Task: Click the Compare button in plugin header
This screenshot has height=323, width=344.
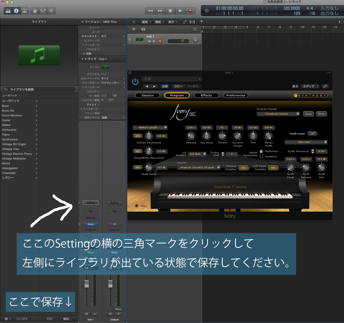Action: (x=165, y=86)
